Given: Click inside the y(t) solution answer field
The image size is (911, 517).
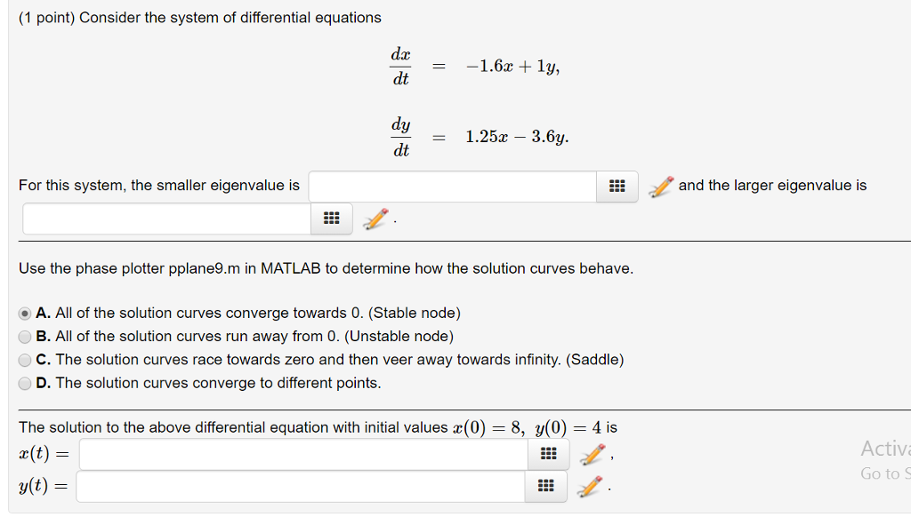Looking at the screenshot, I should pyautogui.click(x=300, y=486).
